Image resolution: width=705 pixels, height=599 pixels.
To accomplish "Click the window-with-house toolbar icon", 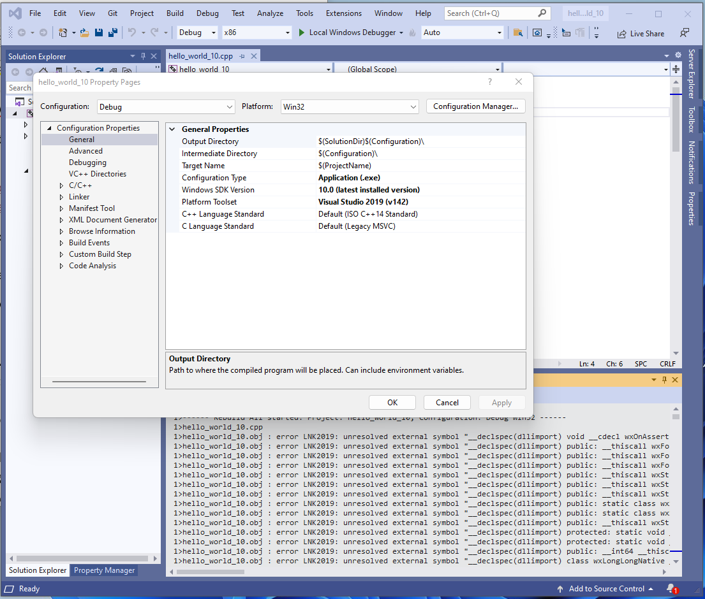I will point(537,32).
